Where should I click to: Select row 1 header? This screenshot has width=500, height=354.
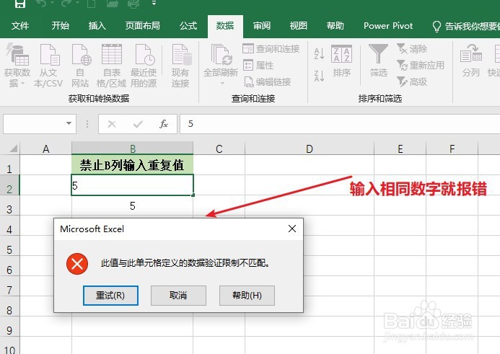(9, 165)
